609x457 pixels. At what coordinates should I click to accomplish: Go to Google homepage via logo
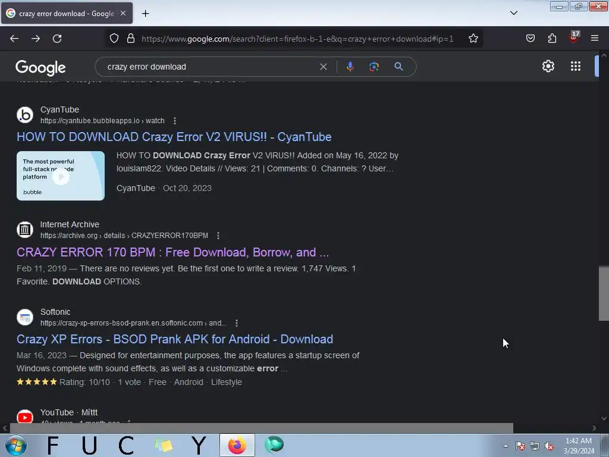tap(40, 68)
